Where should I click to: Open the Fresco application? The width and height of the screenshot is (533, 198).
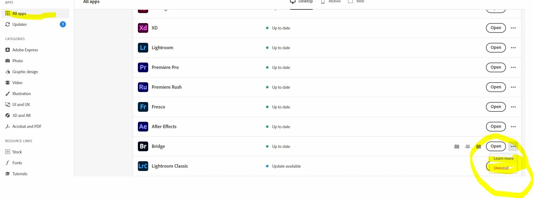[x=496, y=107]
